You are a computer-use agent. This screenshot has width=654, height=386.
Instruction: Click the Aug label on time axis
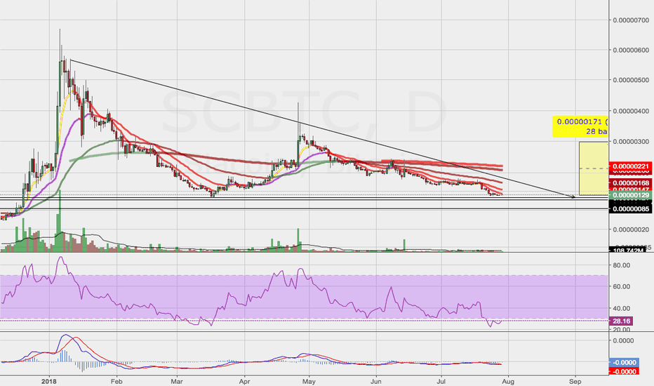click(x=507, y=381)
